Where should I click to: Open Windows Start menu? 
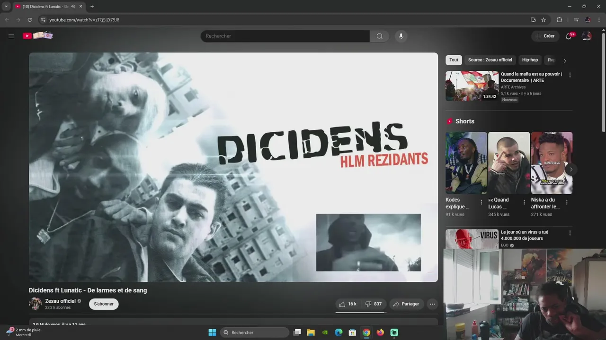[212, 332]
